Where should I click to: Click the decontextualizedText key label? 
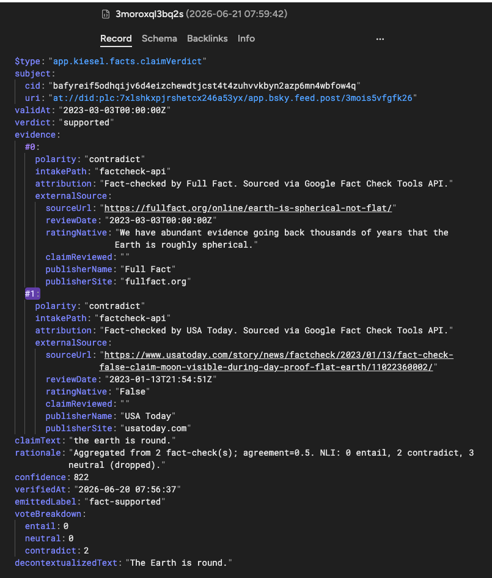[66, 563]
